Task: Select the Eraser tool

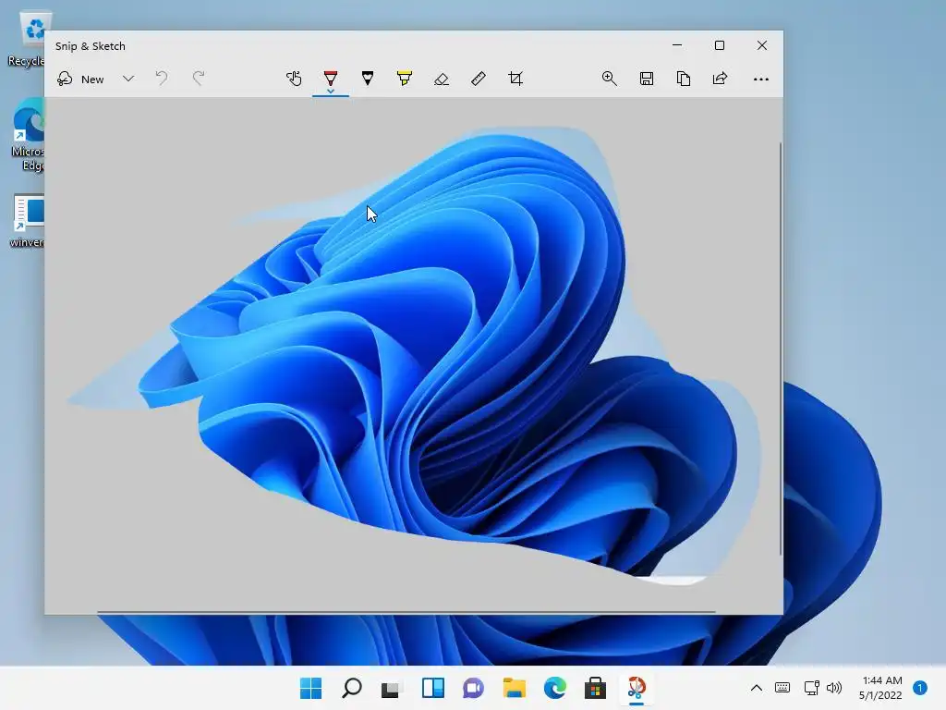Action: tap(441, 79)
